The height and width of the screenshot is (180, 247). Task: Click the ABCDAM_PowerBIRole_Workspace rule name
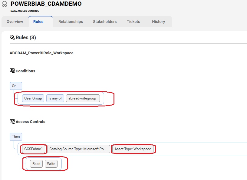pos(41,53)
